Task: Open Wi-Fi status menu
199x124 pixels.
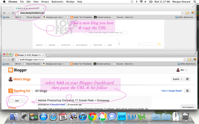Action: [x=141, y=2]
